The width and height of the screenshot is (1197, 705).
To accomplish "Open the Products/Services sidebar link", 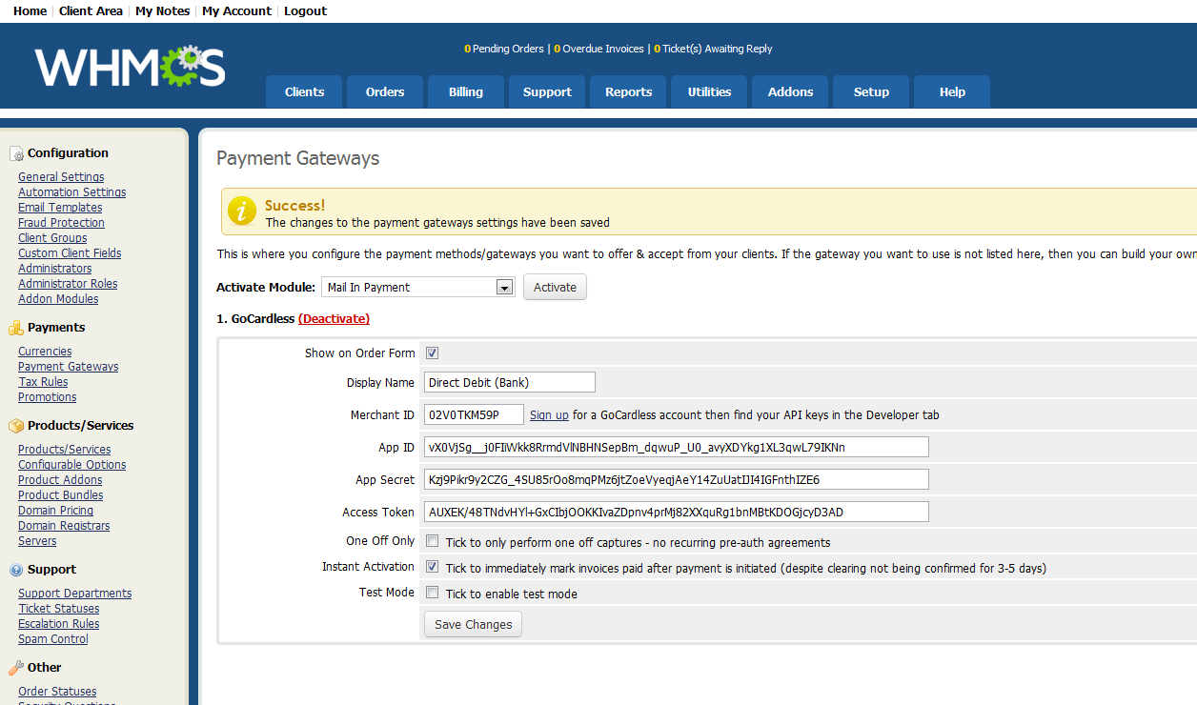I will click(64, 450).
